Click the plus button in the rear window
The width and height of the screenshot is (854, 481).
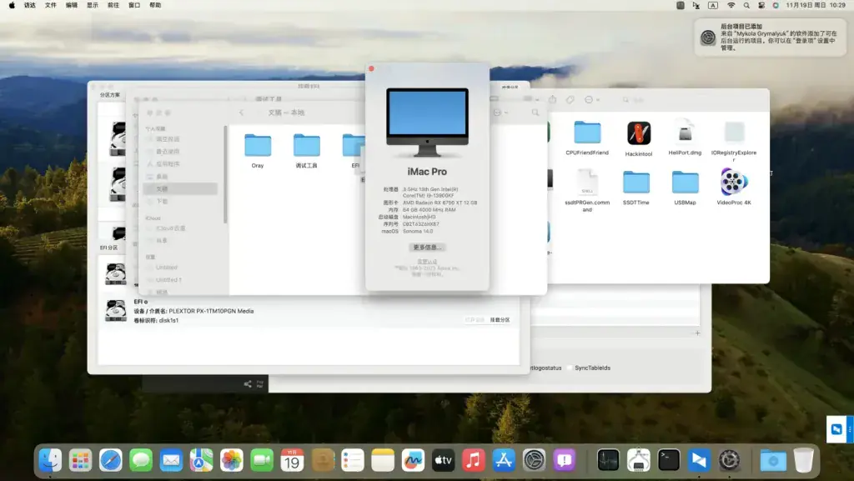698,333
